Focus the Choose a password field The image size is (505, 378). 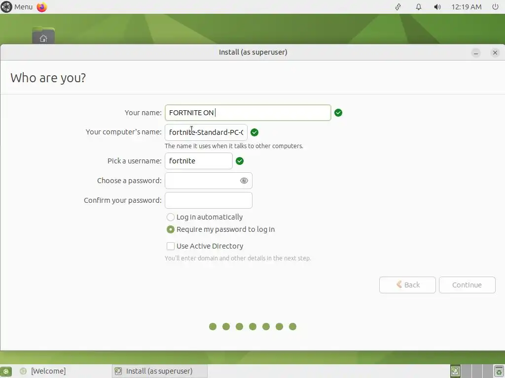(209, 181)
